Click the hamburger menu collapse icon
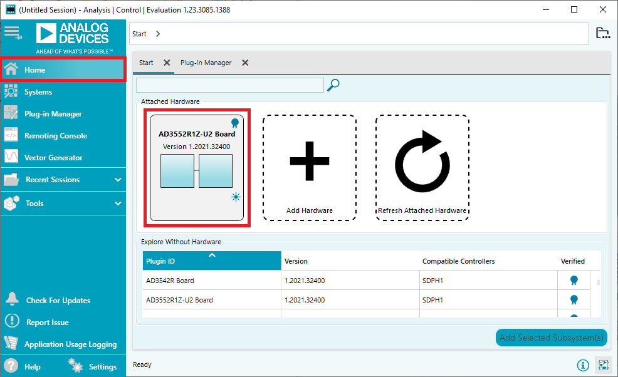The height and width of the screenshot is (377, 618). [x=13, y=32]
